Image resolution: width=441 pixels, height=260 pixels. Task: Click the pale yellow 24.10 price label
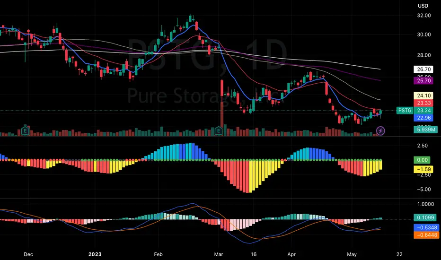[x=423, y=95]
